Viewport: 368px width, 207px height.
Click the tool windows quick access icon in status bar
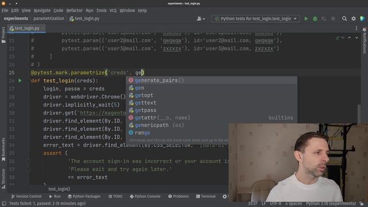point(4,204)
